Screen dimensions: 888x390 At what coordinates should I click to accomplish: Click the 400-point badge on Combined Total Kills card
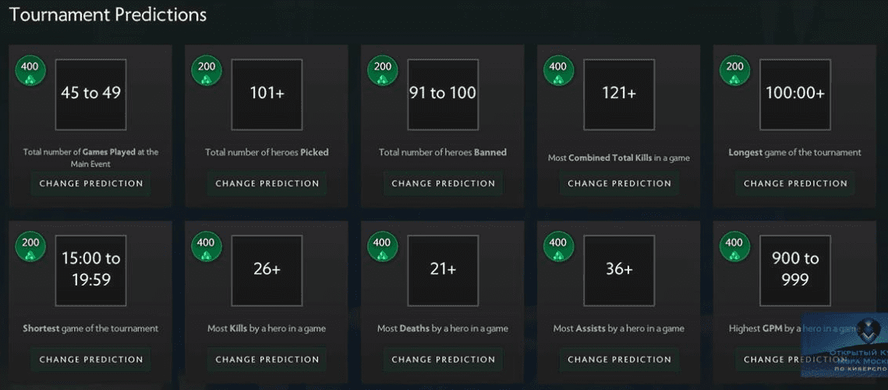(558, 70)
